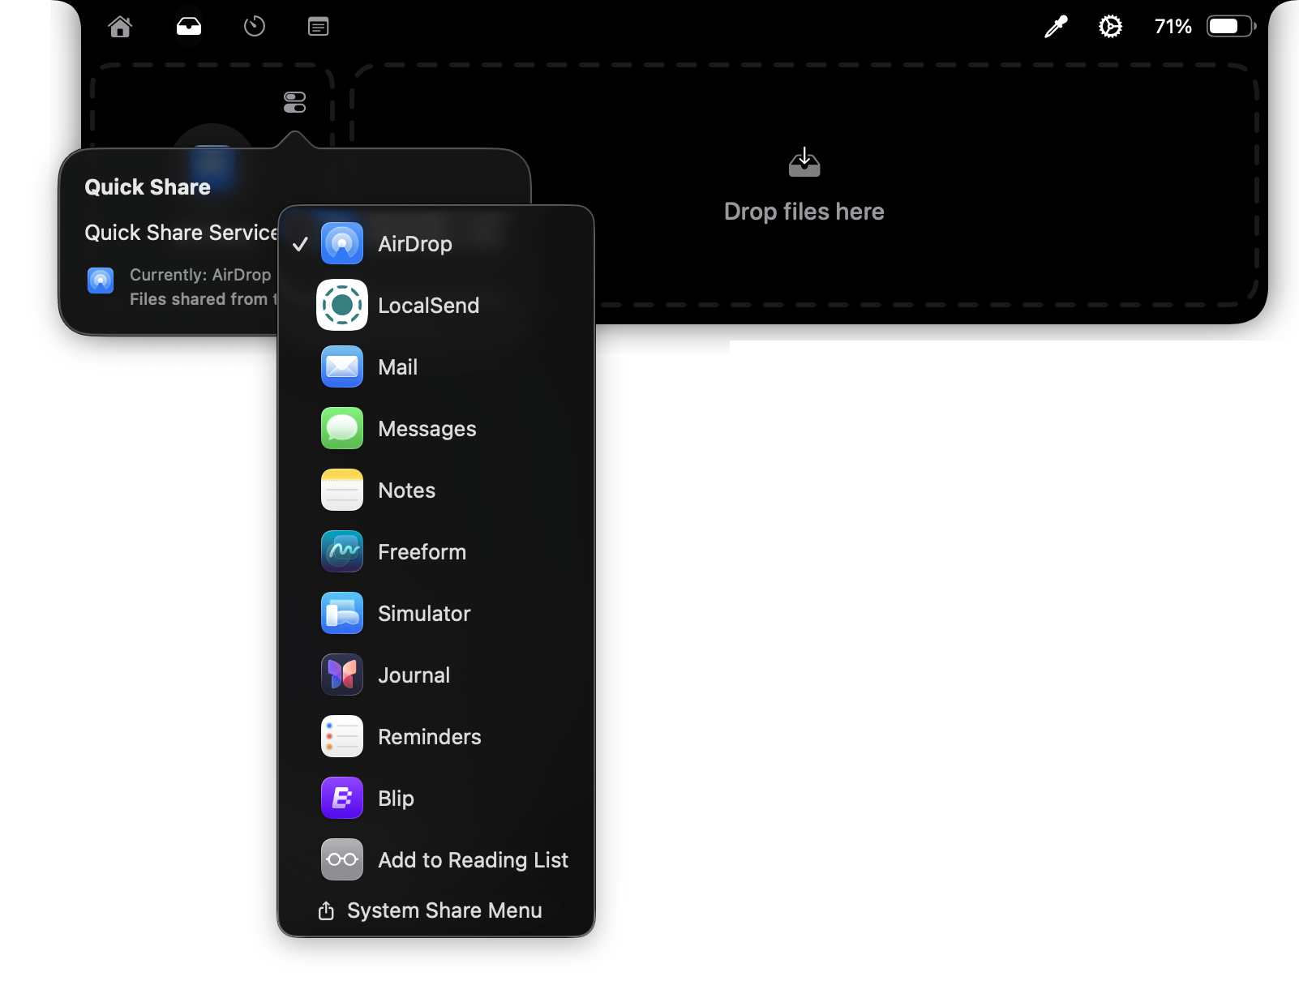The width and height of the screenshot is (1299, 981).
Task: Check the battery indicator
Action: coord(1231,27)
